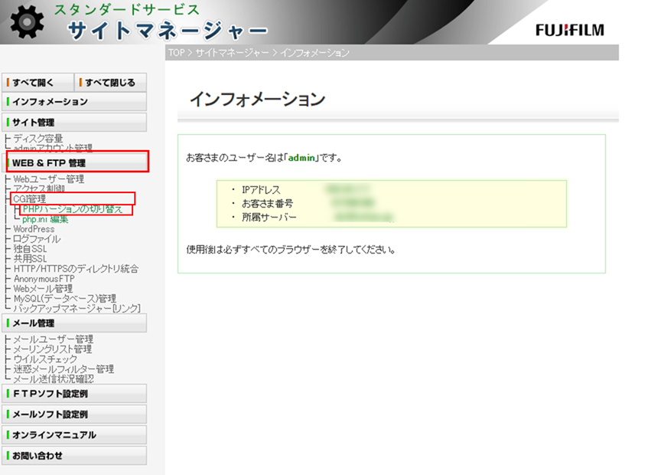Open php.ini 編集 link

46,219
